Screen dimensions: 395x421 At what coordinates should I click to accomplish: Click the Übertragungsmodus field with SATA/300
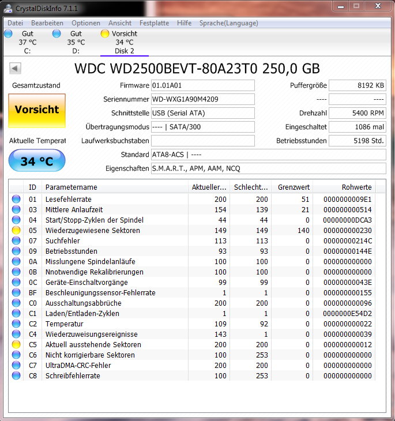click(x=203, y=127)
